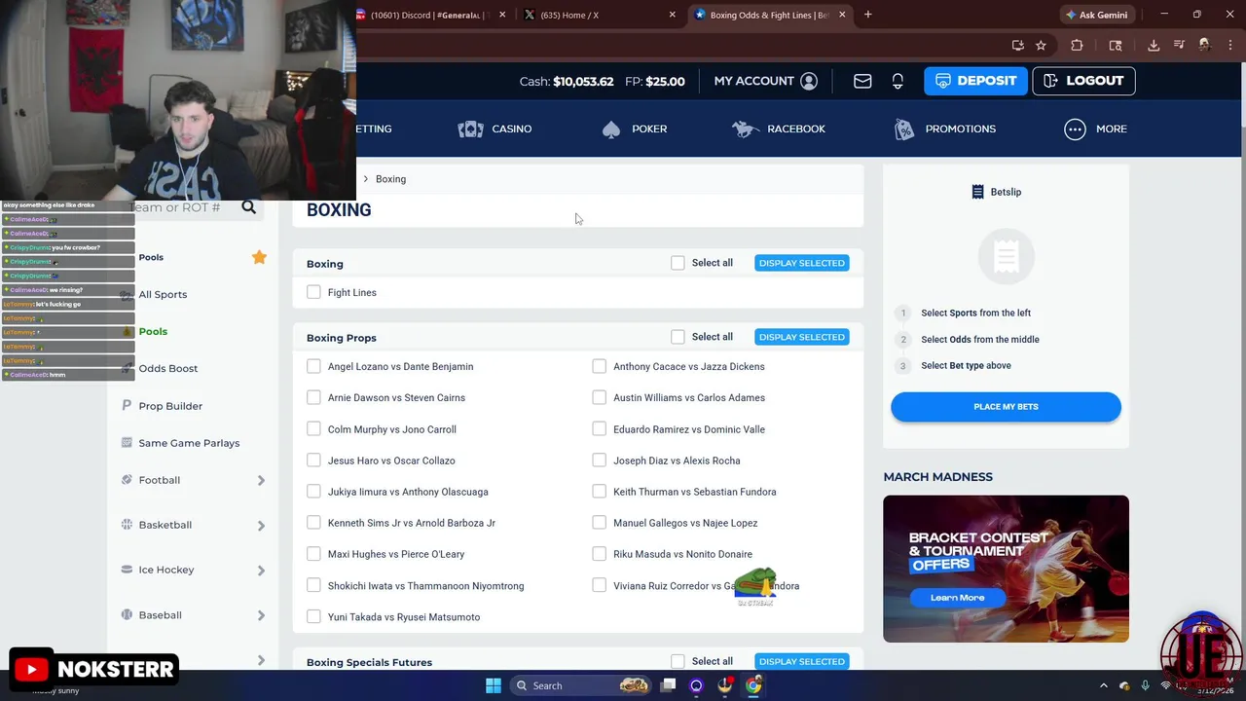Open the More navigation menu
Viewport: 1246px width, 701px height.
pos(1095,129)
